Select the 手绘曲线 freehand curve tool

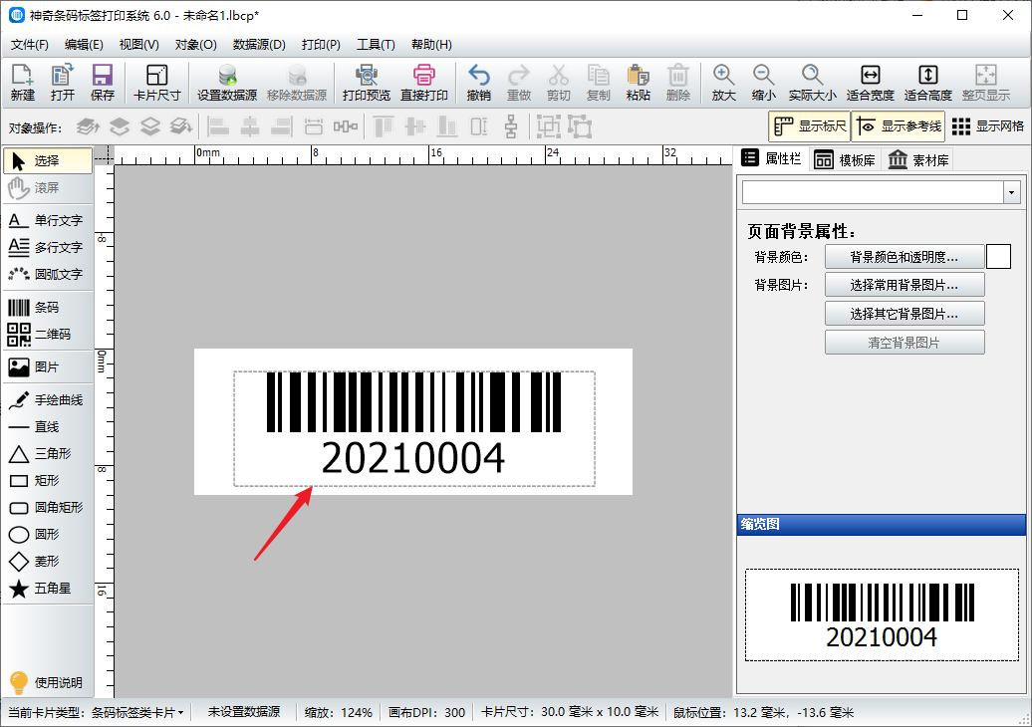(x=48, y=400)
